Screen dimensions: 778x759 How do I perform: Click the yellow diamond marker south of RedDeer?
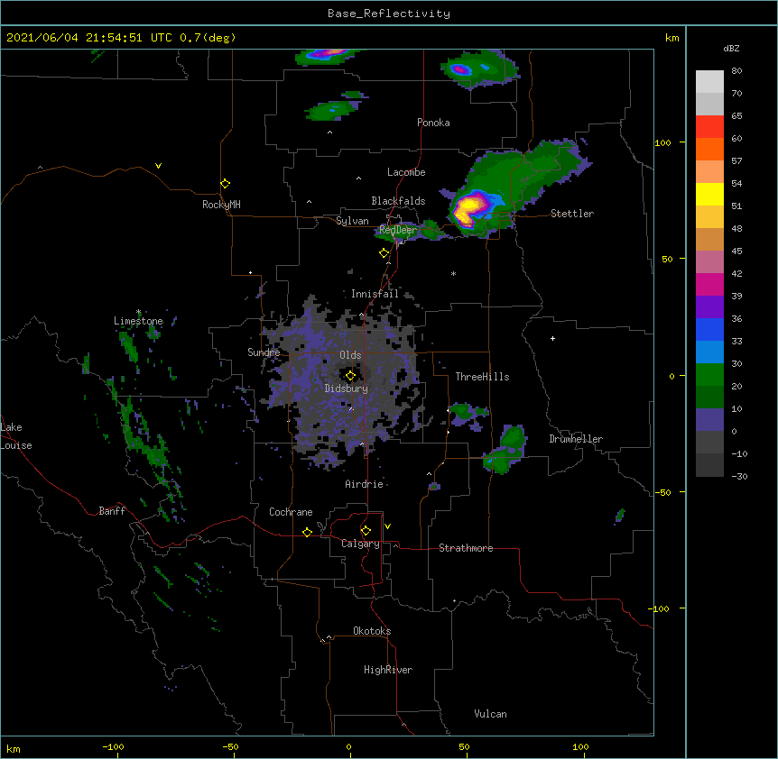pyautogui.click(x=384, y=253)
